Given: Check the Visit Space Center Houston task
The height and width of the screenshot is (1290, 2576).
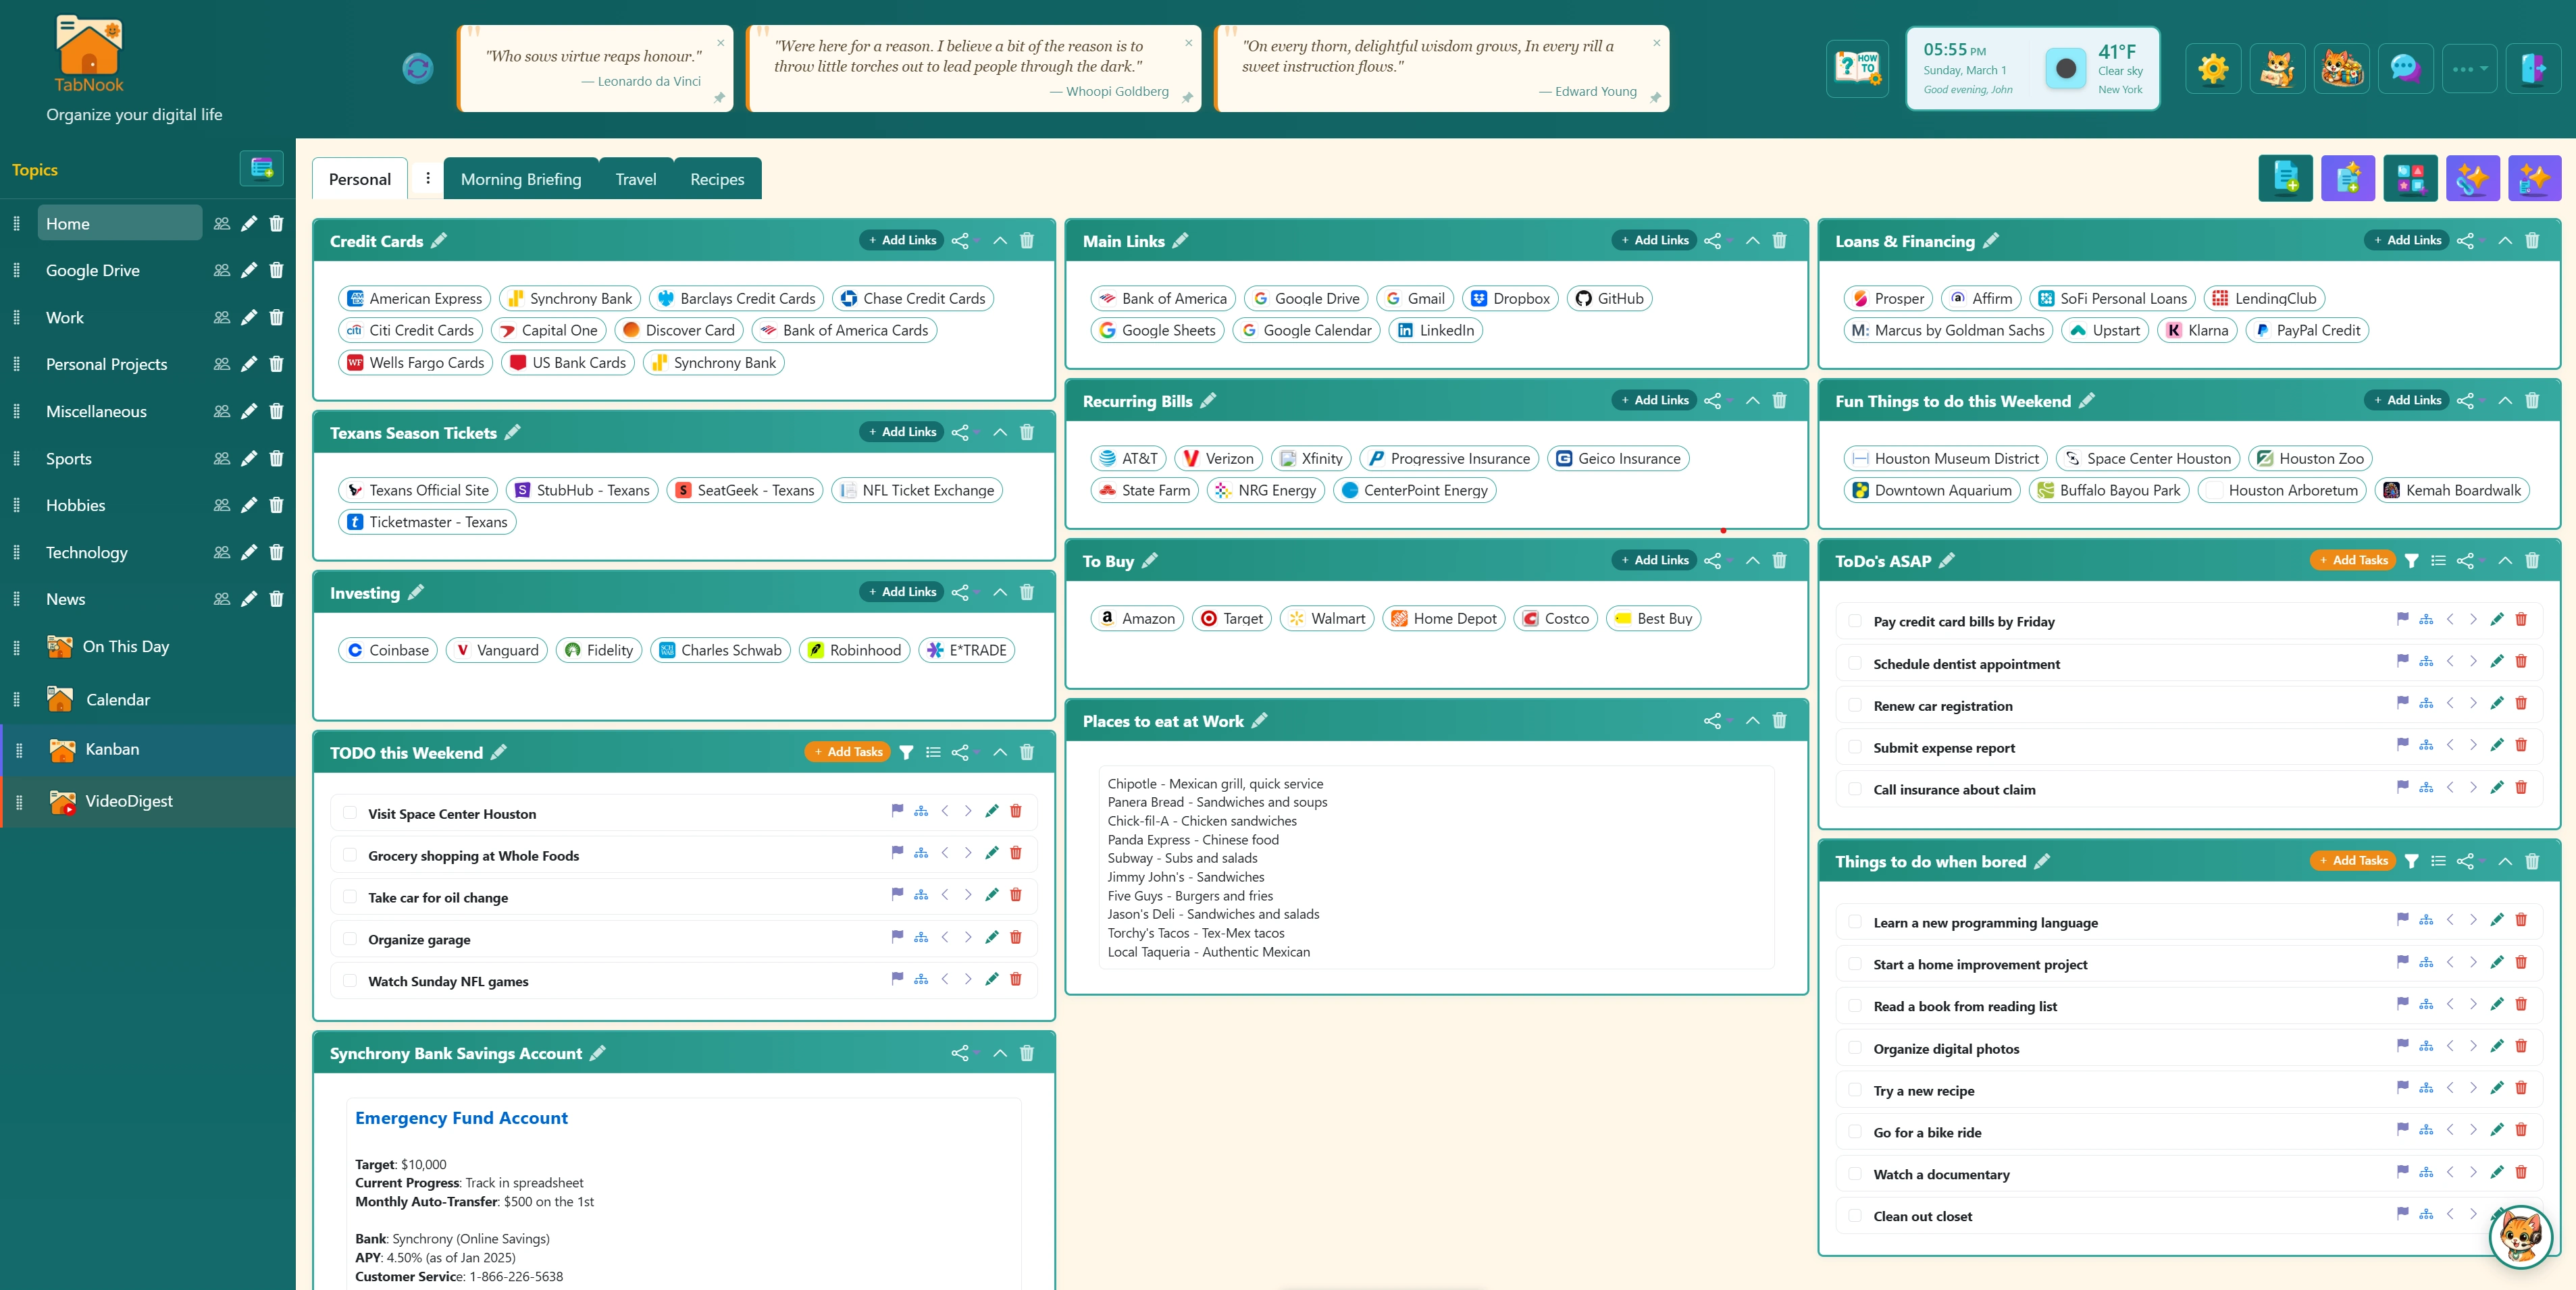Looking at the screenshot, I should point(350,812).
